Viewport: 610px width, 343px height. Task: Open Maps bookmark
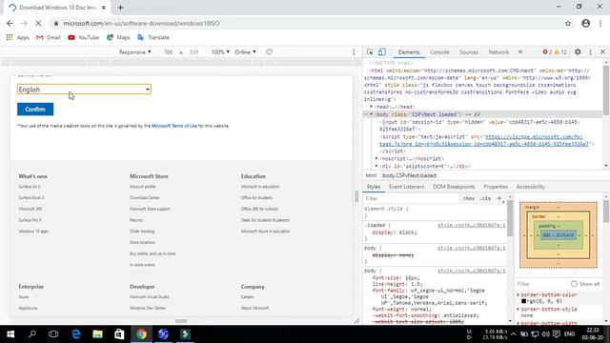click(118, 37)
